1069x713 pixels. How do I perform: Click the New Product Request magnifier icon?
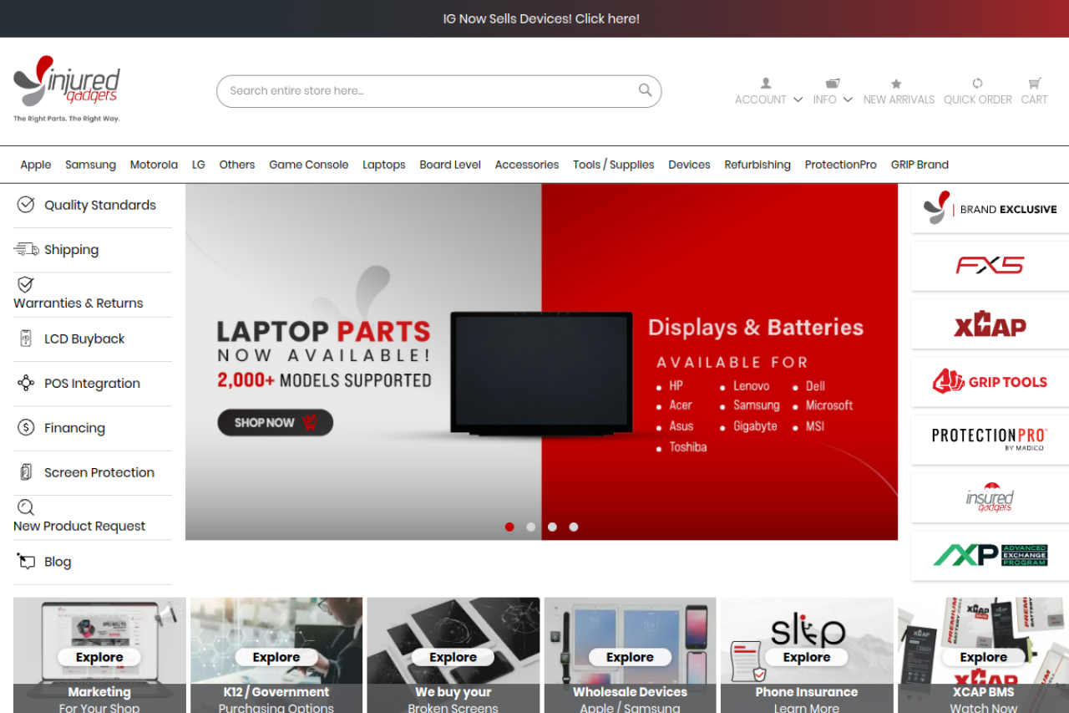(26, 507)
